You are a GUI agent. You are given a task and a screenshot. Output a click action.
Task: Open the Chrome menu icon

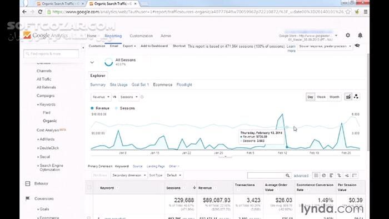366,12
